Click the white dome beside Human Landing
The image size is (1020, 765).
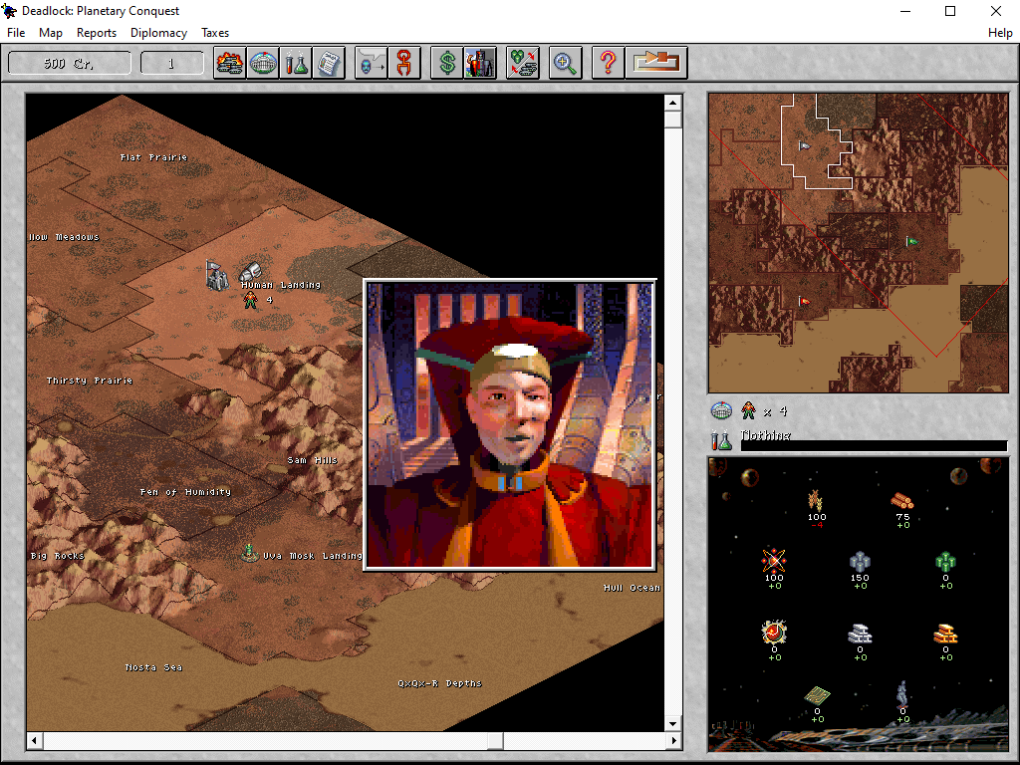pyautogui.click(x=250, y=271)
